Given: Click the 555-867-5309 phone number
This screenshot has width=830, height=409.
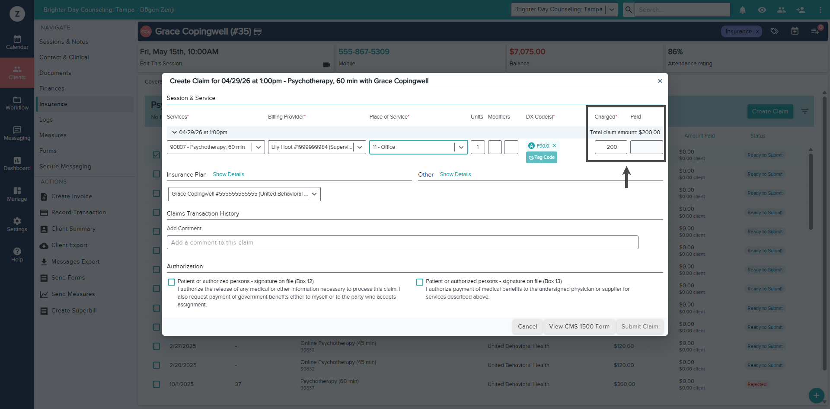Looking at the screenshot, I should [x=364, y=52].
